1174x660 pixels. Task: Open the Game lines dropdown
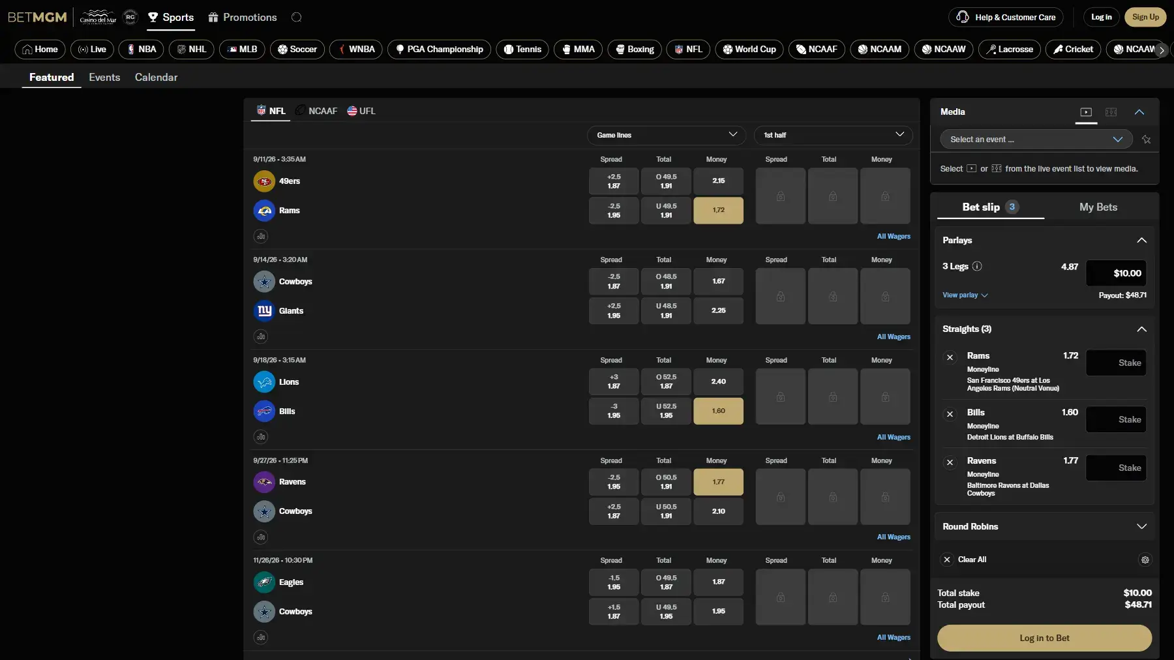(x=666, y=135)
